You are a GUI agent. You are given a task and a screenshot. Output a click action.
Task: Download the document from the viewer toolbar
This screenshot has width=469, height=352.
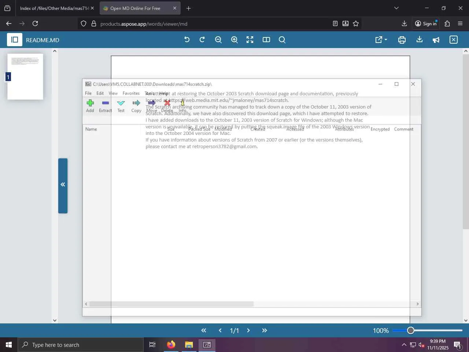tap(420, 40)
